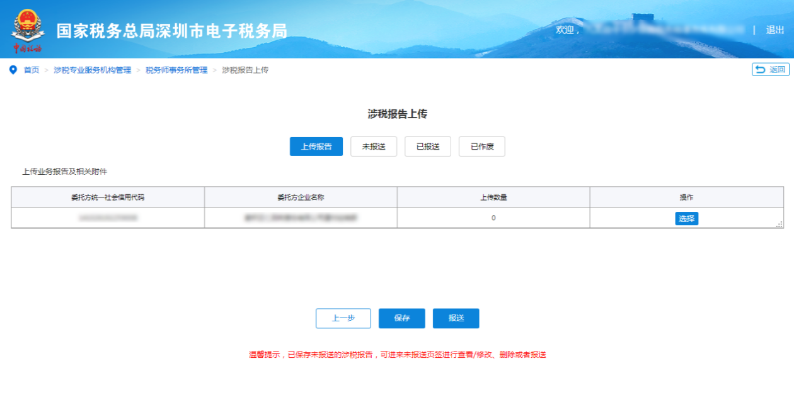Switch to the 已报送 tab
This screenshot has height=410, width=794.
[x=428, y=147]
